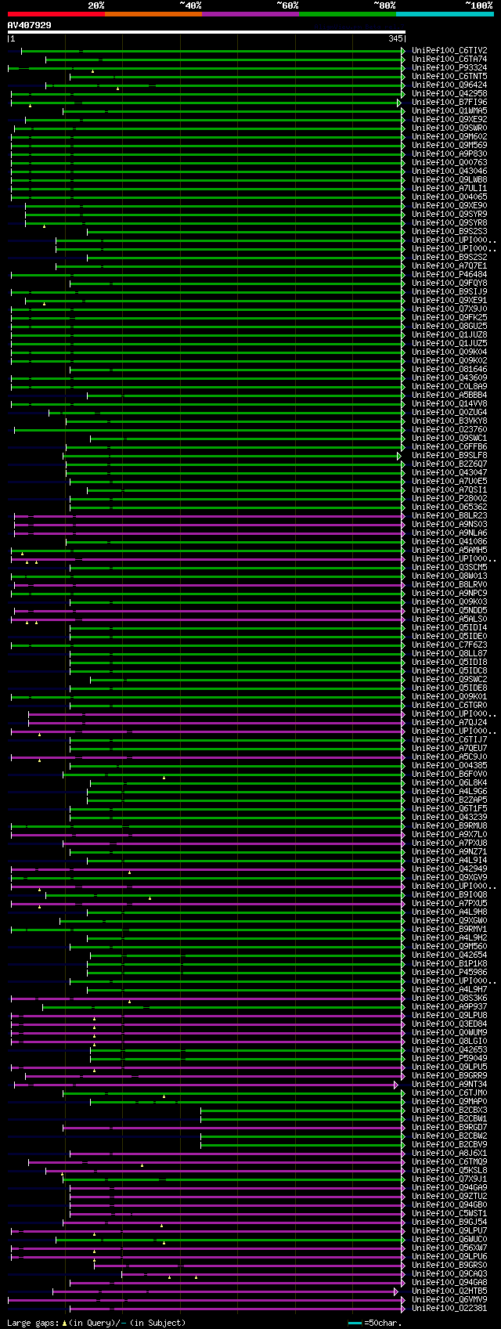501x1329 pixels.
Task: Select hit UniRef100_C6TIV2
Action: [x=449, y=50]
